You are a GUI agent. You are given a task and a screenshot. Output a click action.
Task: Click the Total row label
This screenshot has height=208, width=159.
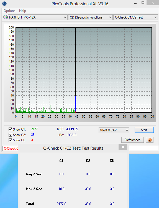pyautogui.click(x=30, y=204)
